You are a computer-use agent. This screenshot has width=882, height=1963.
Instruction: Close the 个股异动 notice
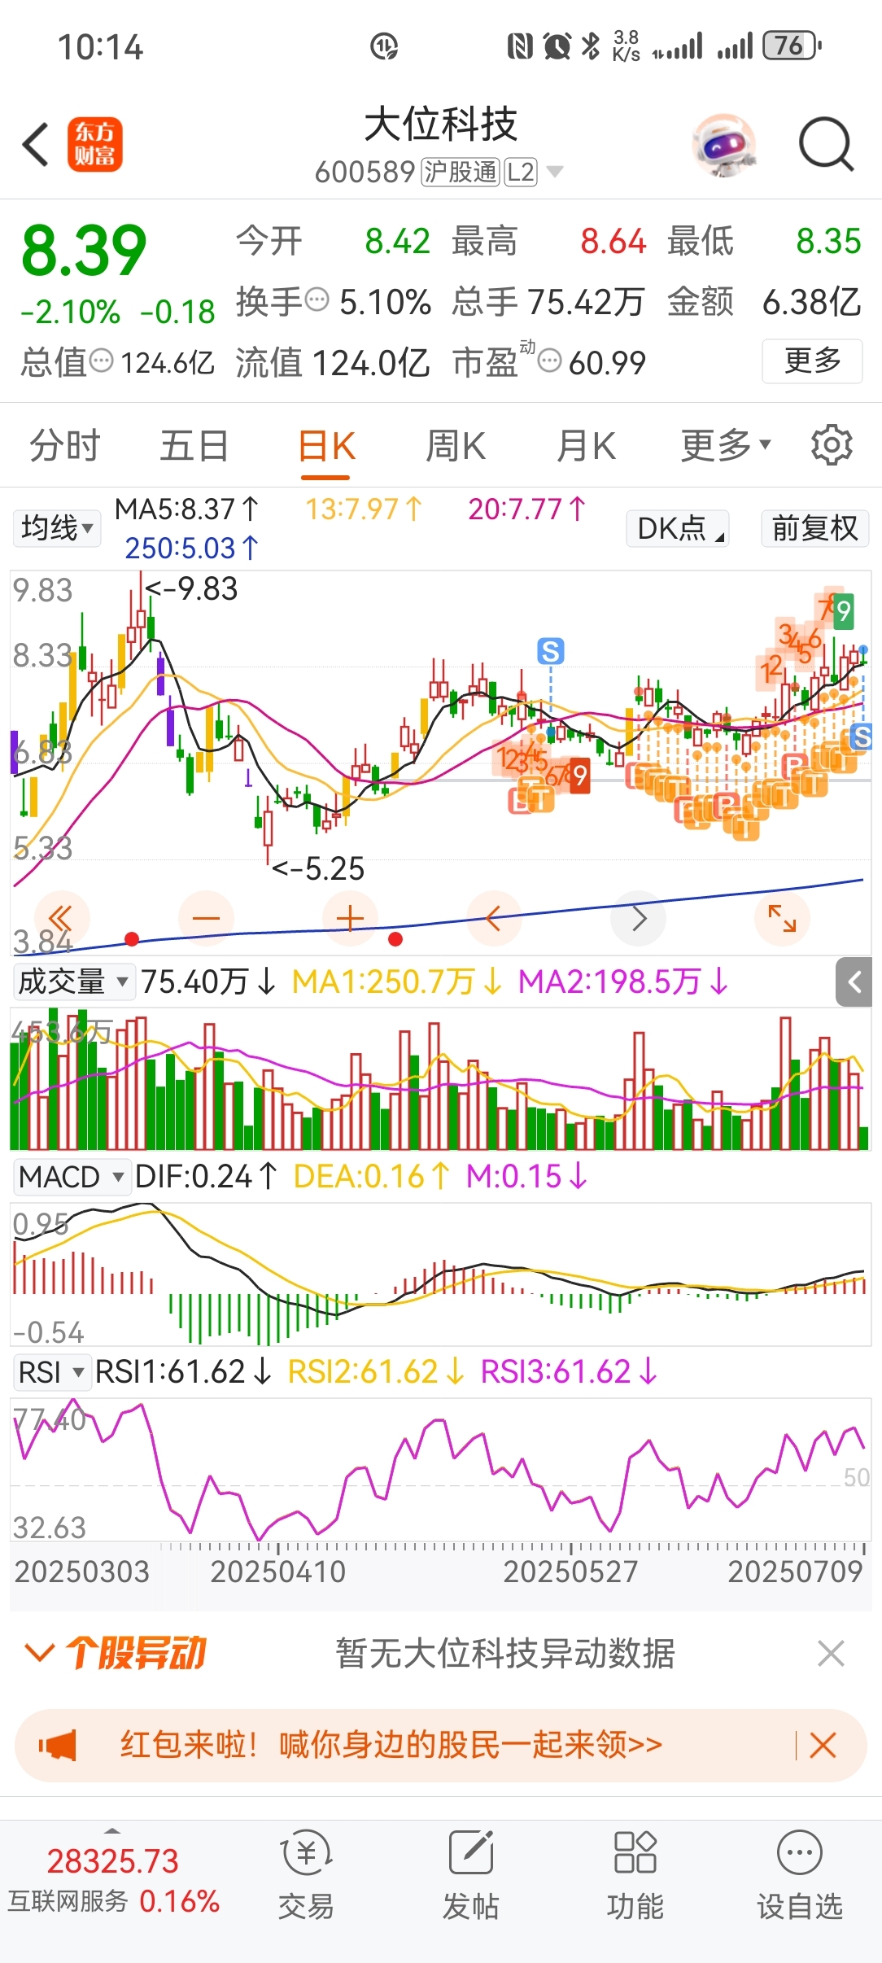(x=831, y=1654)
